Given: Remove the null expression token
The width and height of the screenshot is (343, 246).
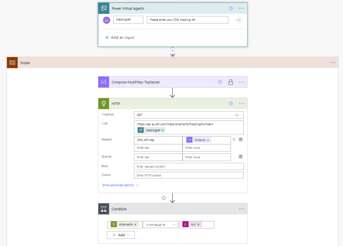Looking at the screenshot, I should [x=198, y=225].
